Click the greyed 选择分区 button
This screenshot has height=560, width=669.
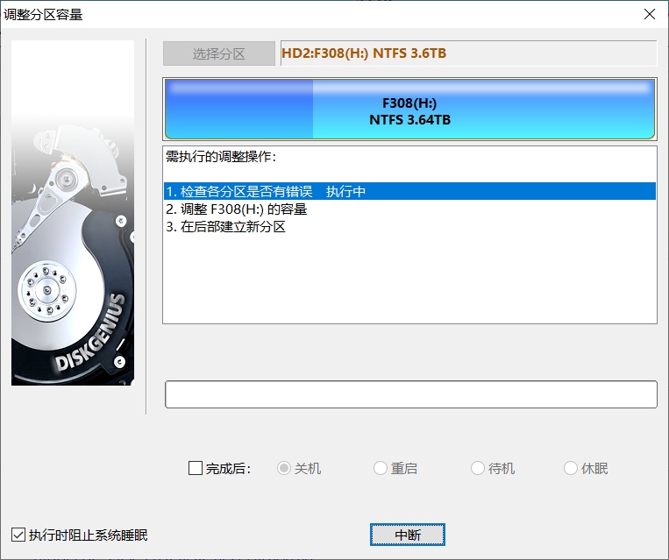(219, 53)
